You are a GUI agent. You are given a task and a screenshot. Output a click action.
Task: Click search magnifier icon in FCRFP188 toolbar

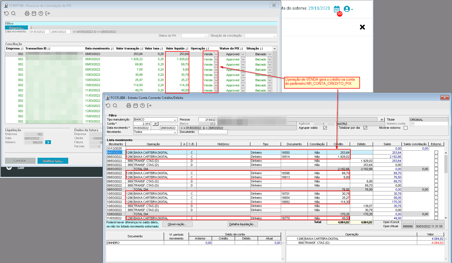(x=13, y=13)
